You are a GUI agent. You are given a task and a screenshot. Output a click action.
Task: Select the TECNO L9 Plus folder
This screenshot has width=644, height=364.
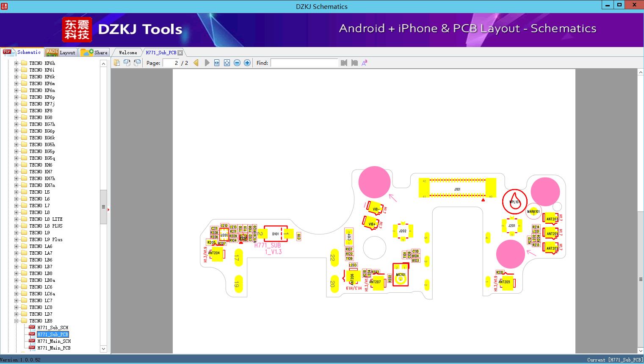click(46, 239)
